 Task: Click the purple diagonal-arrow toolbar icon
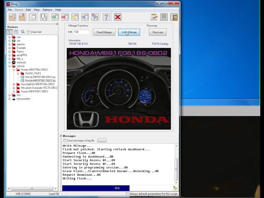95,17
